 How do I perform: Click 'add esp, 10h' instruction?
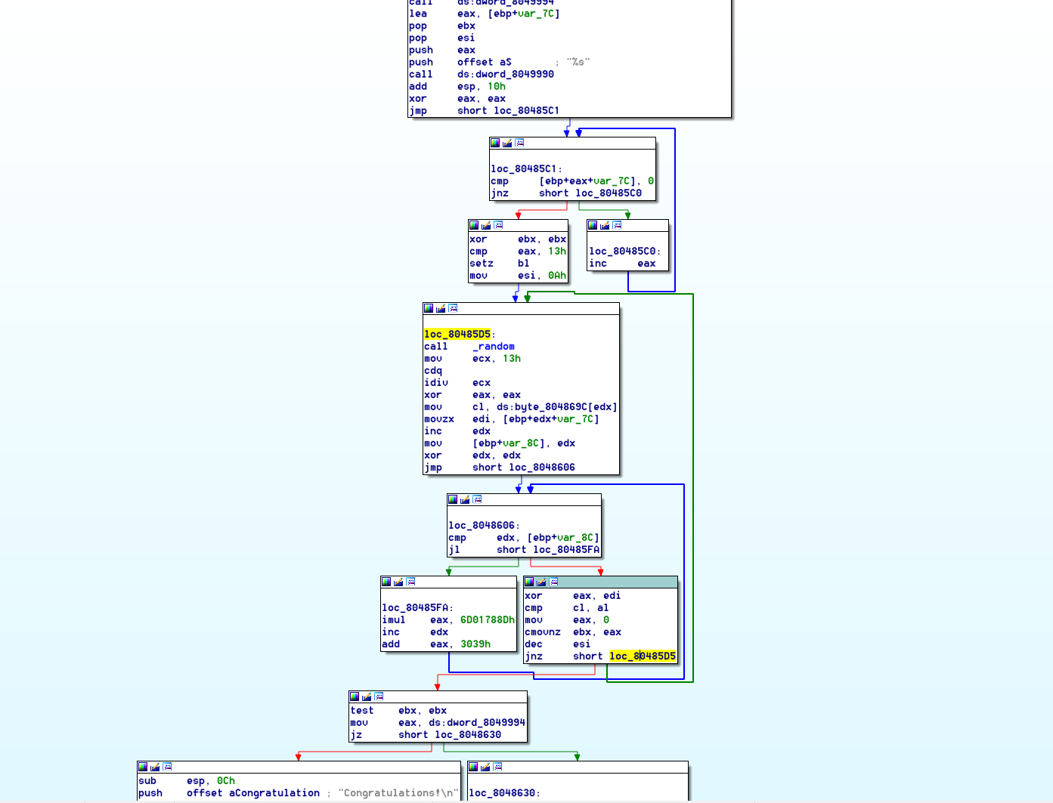(457, 87)
